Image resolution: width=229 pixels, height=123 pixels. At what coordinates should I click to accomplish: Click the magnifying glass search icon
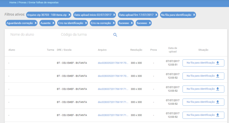point(115,35)
